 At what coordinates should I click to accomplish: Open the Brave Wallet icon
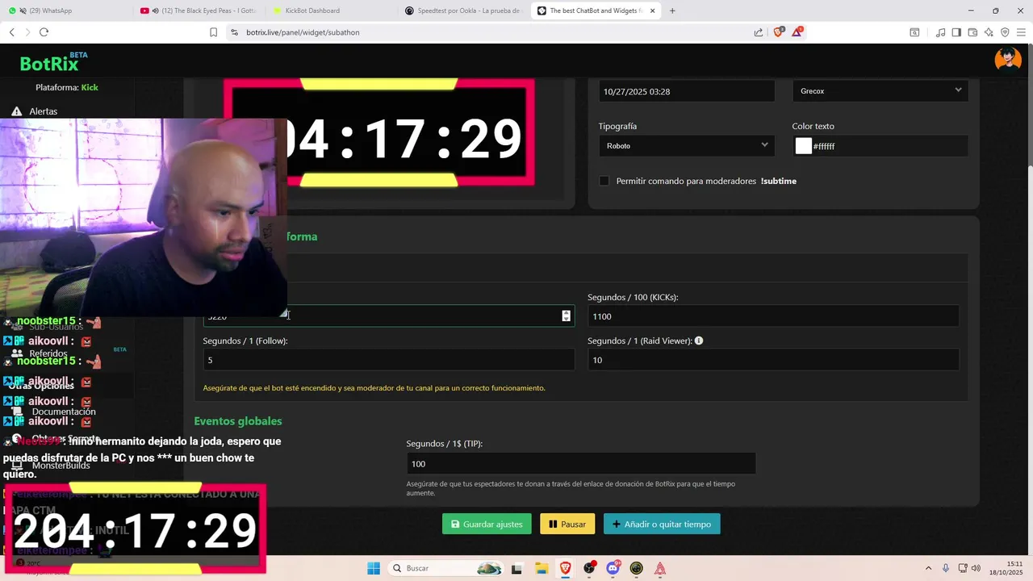[972, 32]
